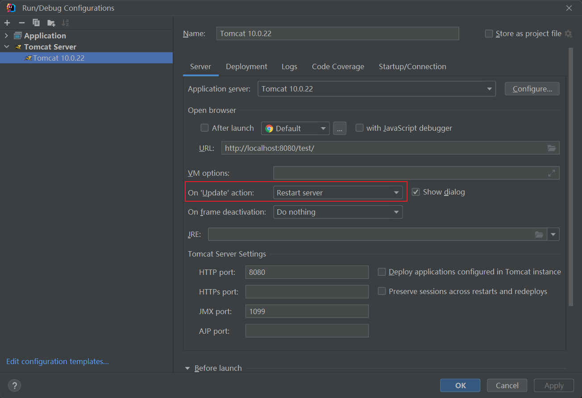Focus the HTTPs port field
Viewport: 582px width, 398px height.
307,292
